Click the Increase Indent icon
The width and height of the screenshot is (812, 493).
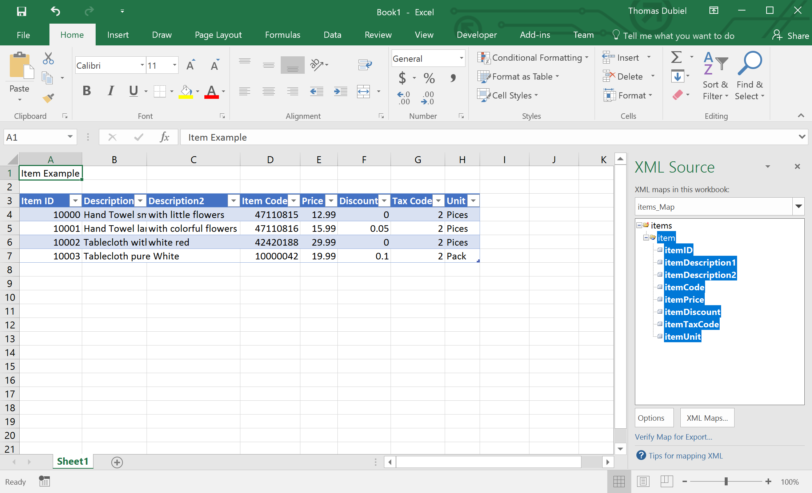(x=340, y=91)
